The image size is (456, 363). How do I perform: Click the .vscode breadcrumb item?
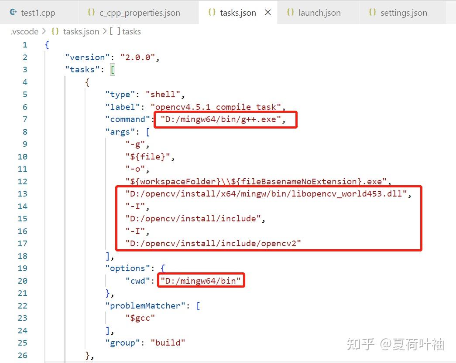pyautogui.click(x=24, y=31)
